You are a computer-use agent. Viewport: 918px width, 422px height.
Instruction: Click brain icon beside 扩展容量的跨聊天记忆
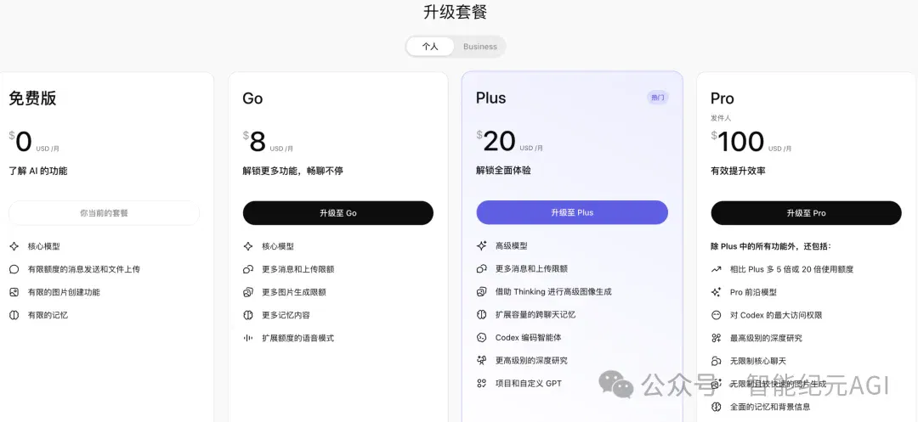click(482, 314)
